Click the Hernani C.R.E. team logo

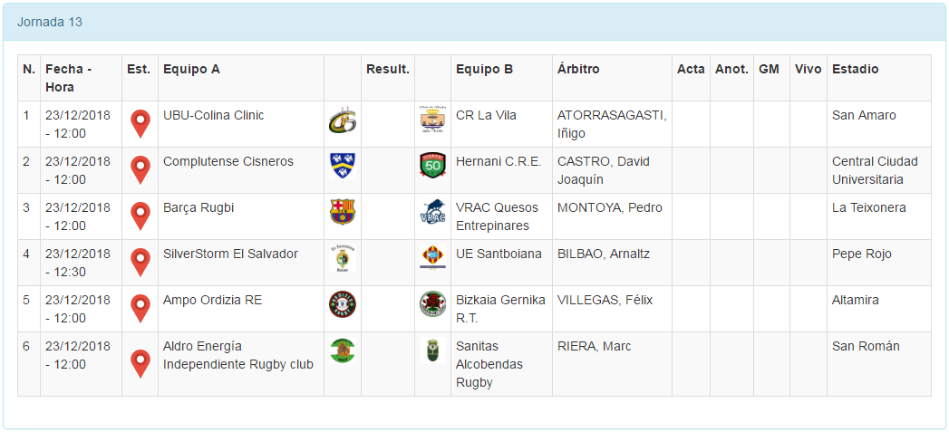pyautogui.click(x=432, y=166)
